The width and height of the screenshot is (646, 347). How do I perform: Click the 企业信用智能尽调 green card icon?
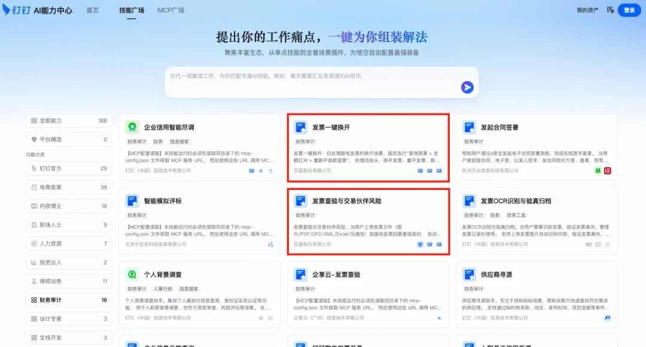tap(132, 127)
